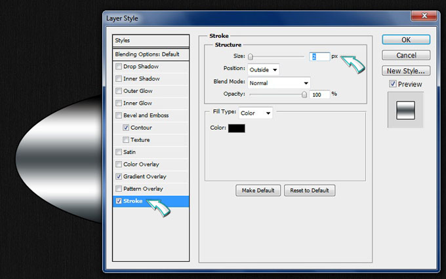Turn off the Contour checkbox
The width and height of the screenshot is (446, 279).
point(126,128)
